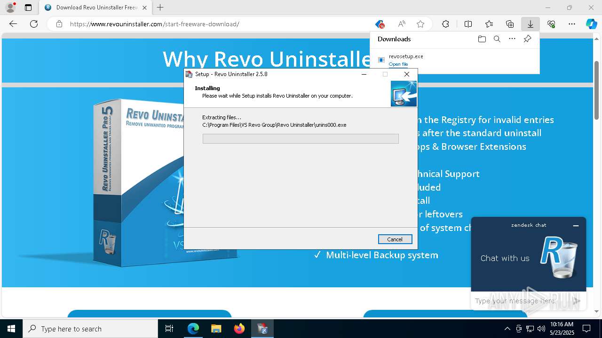Open Copilot sidebar icon

pyautogui.click(x=591, y=24)
